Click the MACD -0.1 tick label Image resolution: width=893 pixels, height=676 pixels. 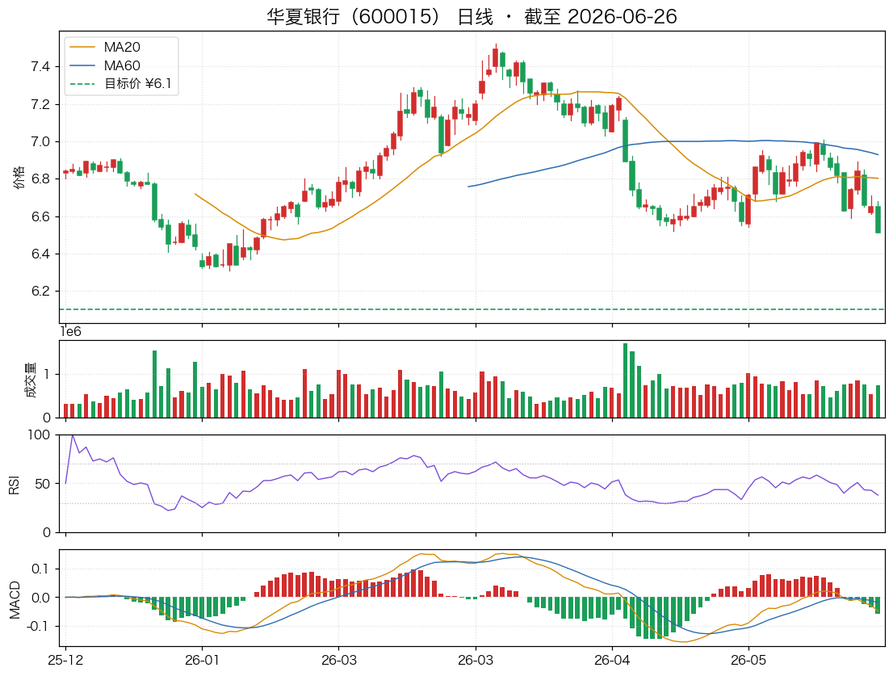click(38, 627)
